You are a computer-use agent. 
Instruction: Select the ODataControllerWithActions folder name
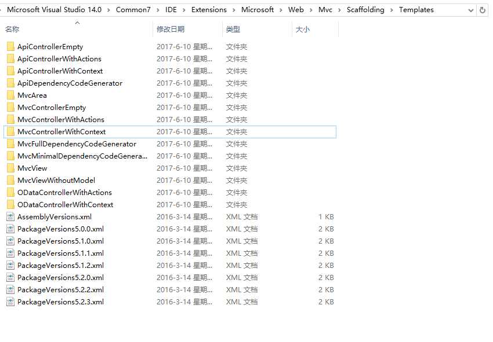(65, 193)
